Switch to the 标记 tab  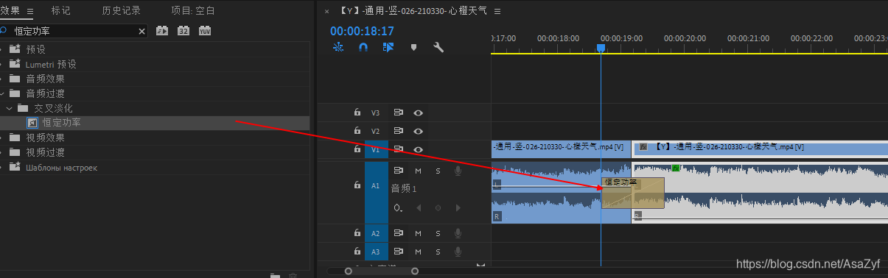[x=61, y=11]
